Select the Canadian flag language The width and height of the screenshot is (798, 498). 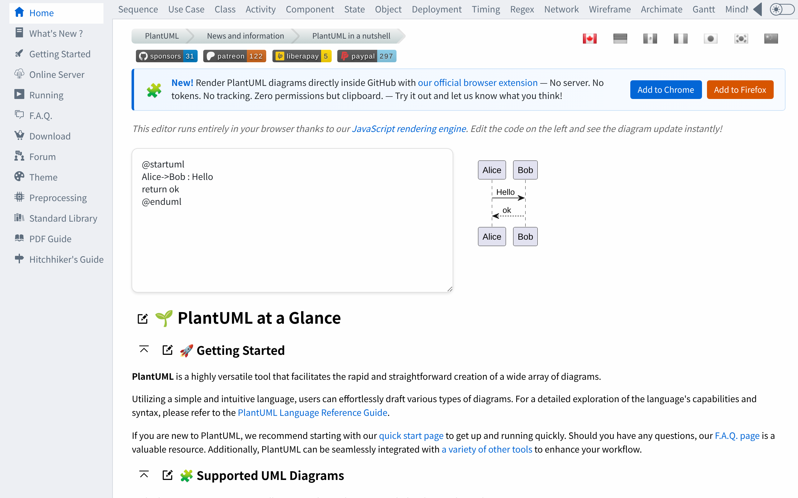point(589,39)
